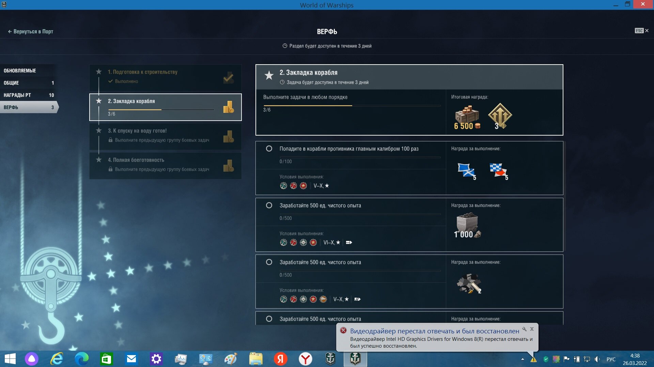Launch Internet Explorer from taskbar

click(57, 359)
